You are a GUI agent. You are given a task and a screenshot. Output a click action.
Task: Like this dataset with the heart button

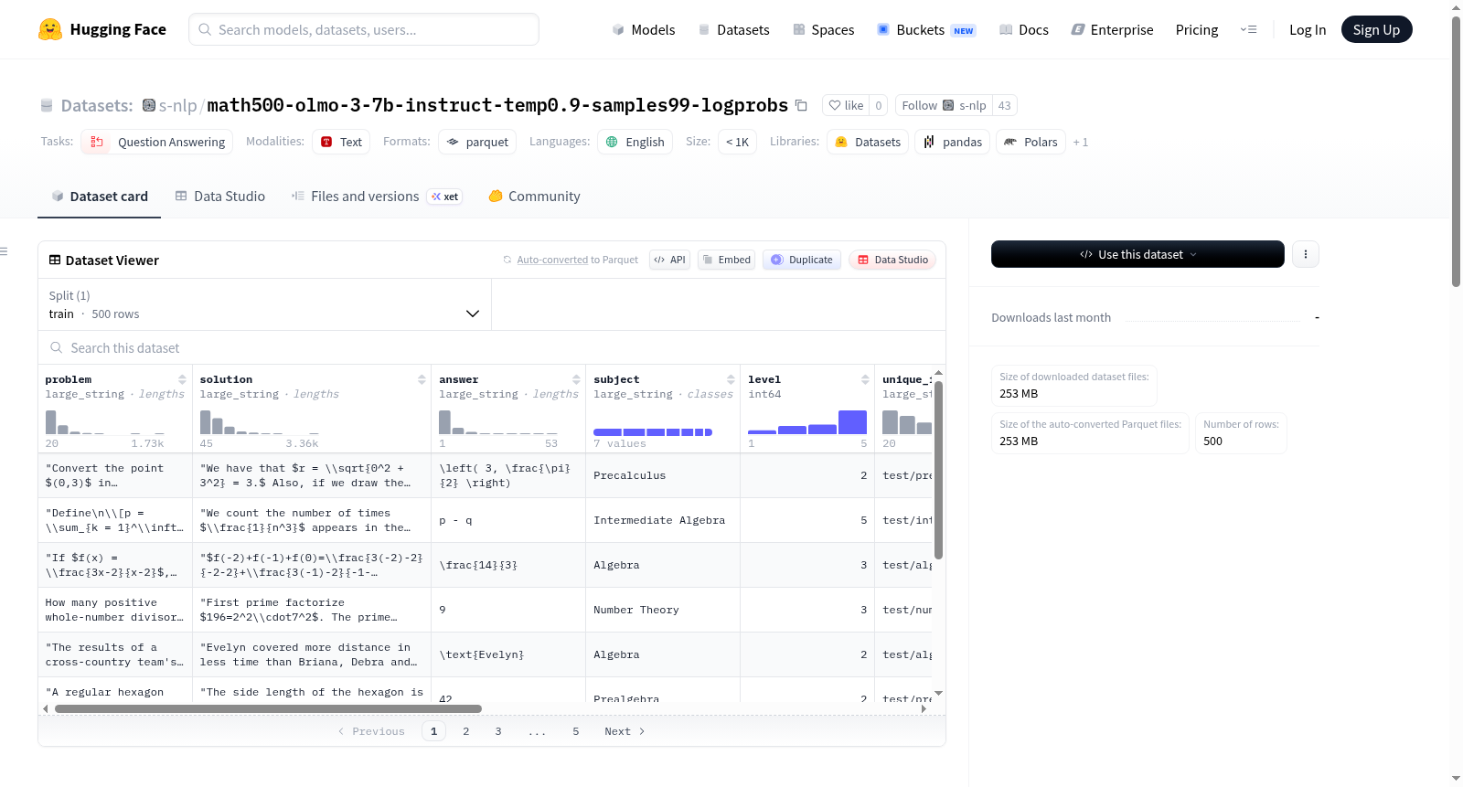846,105
